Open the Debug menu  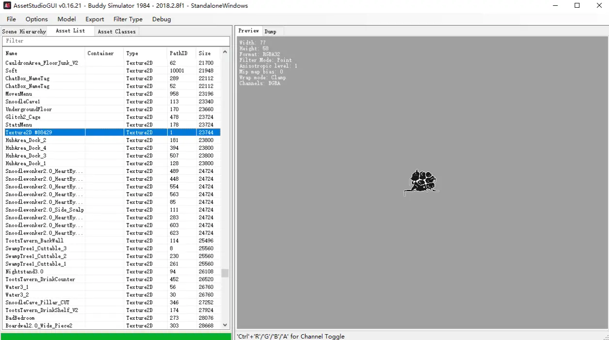pos(161,19)
